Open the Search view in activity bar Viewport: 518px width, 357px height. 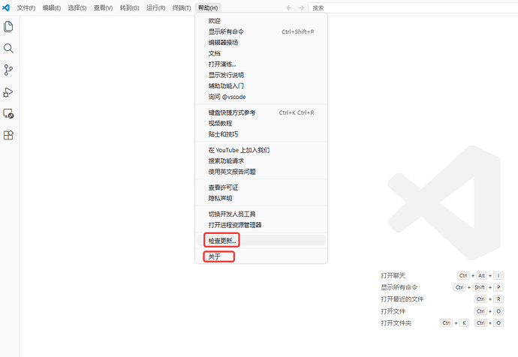tap(8, 49)
